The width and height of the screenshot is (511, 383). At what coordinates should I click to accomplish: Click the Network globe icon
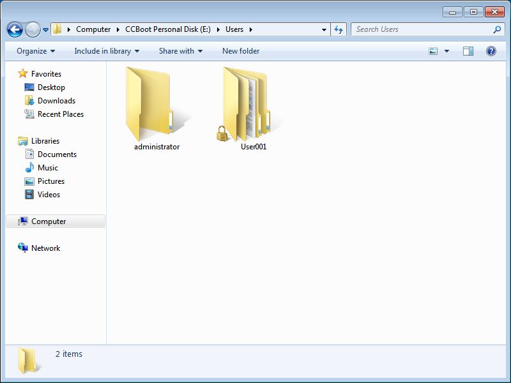[x=23, y=248]
